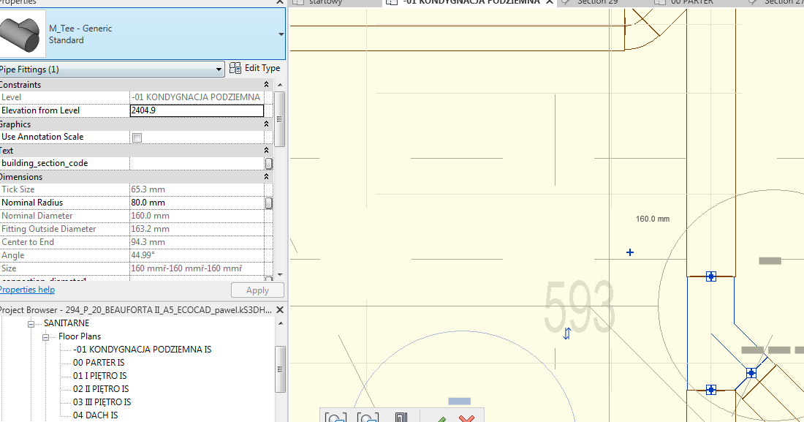
Task: Select 01 I PIĘTRO IS floor plan
Action: click(x=99, y=376)
